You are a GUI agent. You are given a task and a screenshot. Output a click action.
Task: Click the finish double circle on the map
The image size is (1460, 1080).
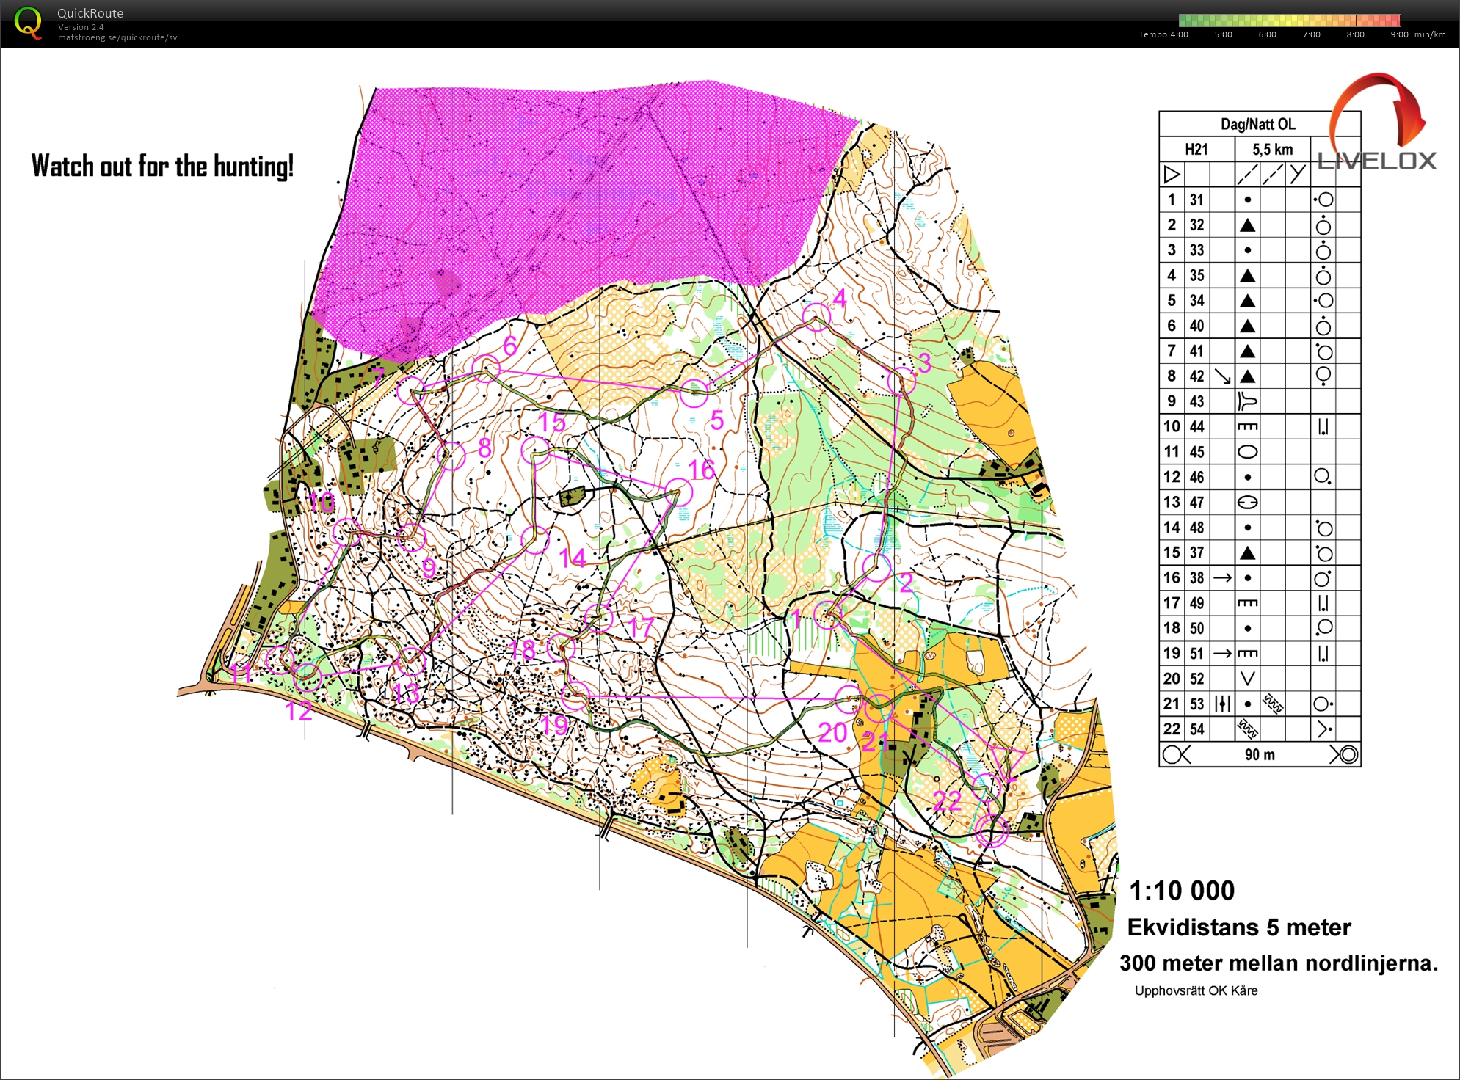[x=992, y=831]
